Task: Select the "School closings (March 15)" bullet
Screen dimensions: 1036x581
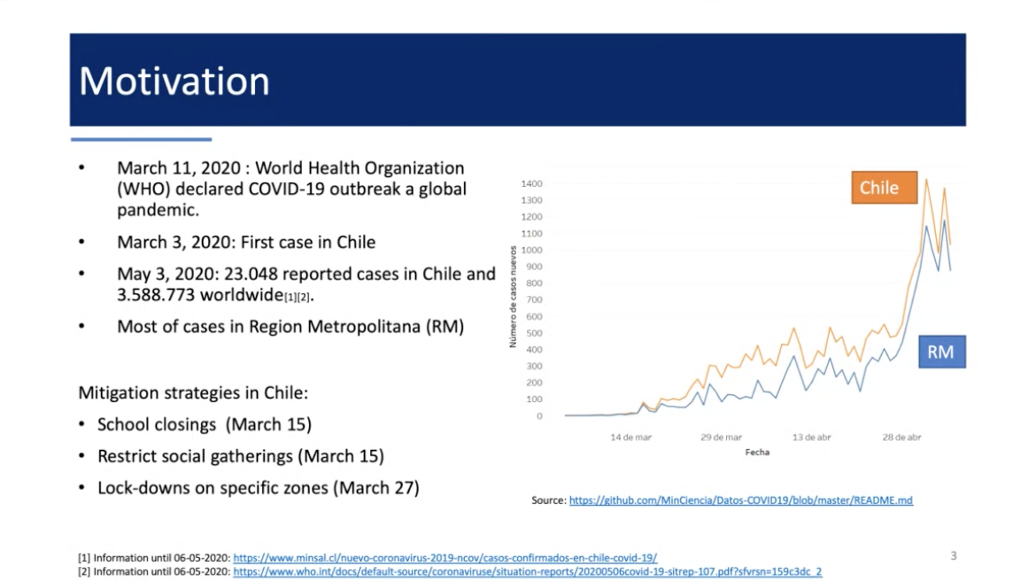Action: click(204, 424)
